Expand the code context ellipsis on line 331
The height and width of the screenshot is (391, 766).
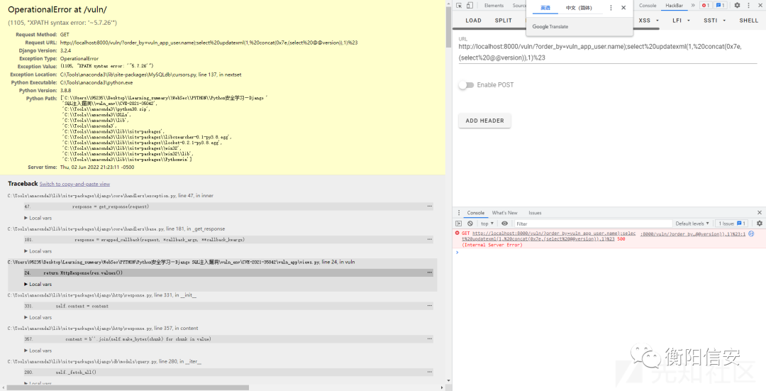tap(429, 306)
